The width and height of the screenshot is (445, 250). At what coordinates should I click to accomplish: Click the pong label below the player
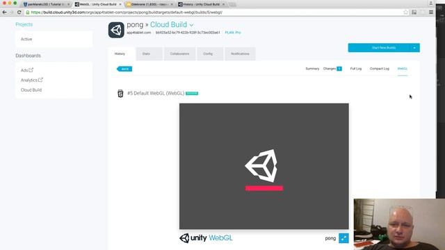coord(330,238)
